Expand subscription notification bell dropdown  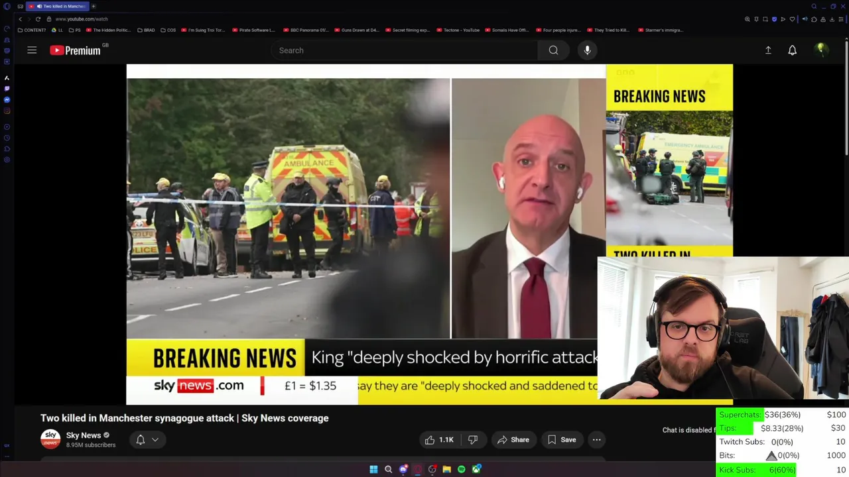[x=147, y=440]
